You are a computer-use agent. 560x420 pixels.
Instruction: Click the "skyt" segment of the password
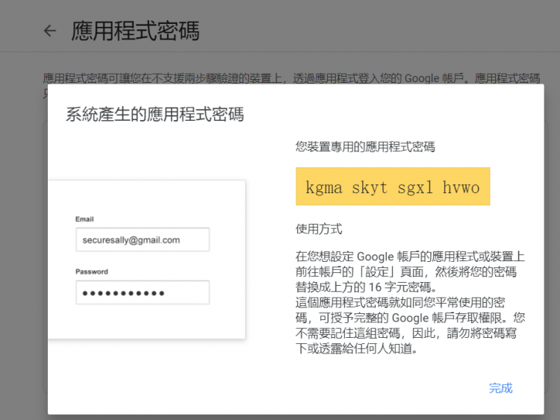tap(370, 187)
